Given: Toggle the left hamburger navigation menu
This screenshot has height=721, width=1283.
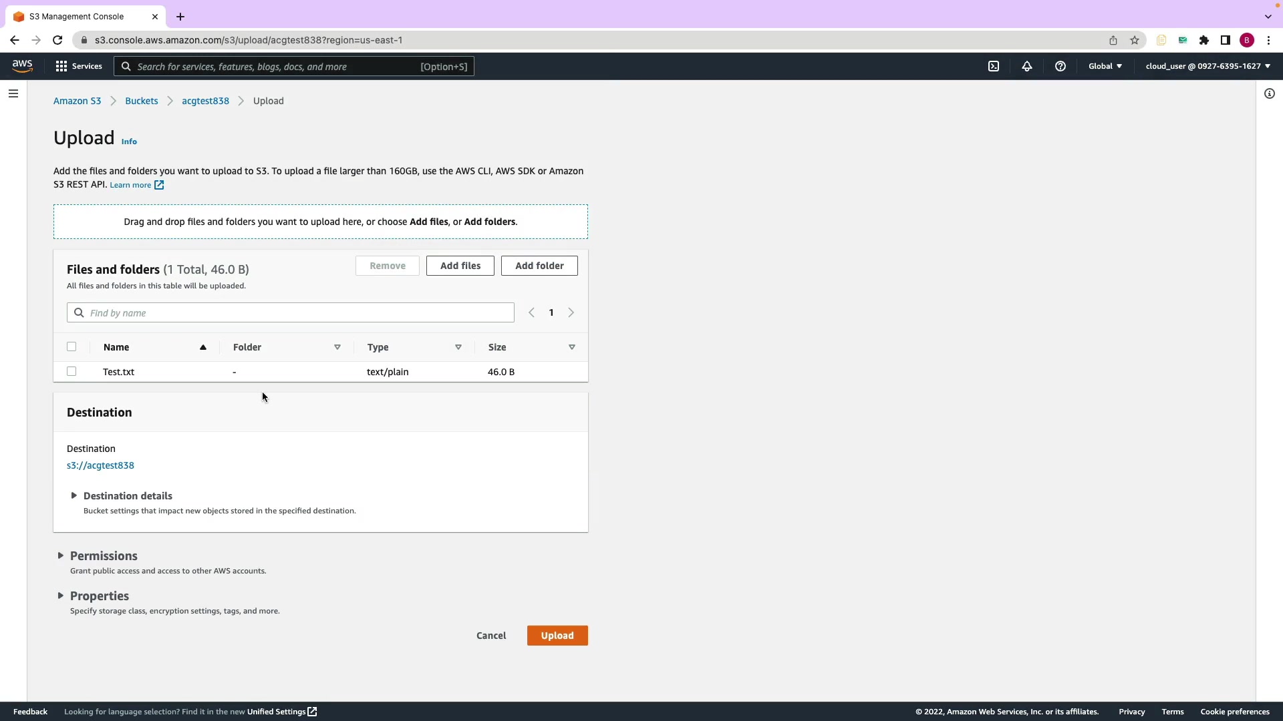Looking at the screenshot, I should pos(13,93).
